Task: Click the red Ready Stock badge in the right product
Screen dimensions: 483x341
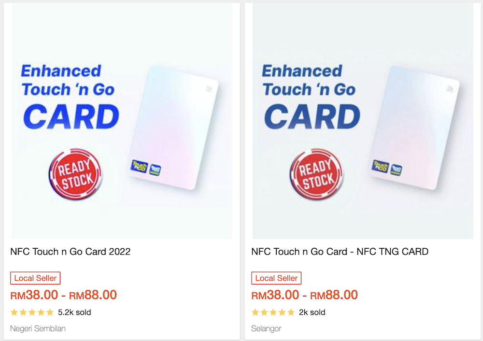Action: point(317,174)
